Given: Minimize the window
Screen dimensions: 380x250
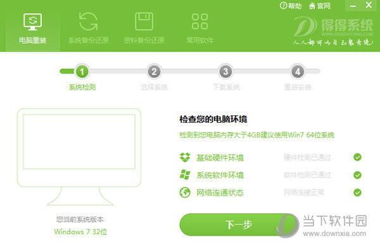Looking at the screenshot, I should point(353,6).
